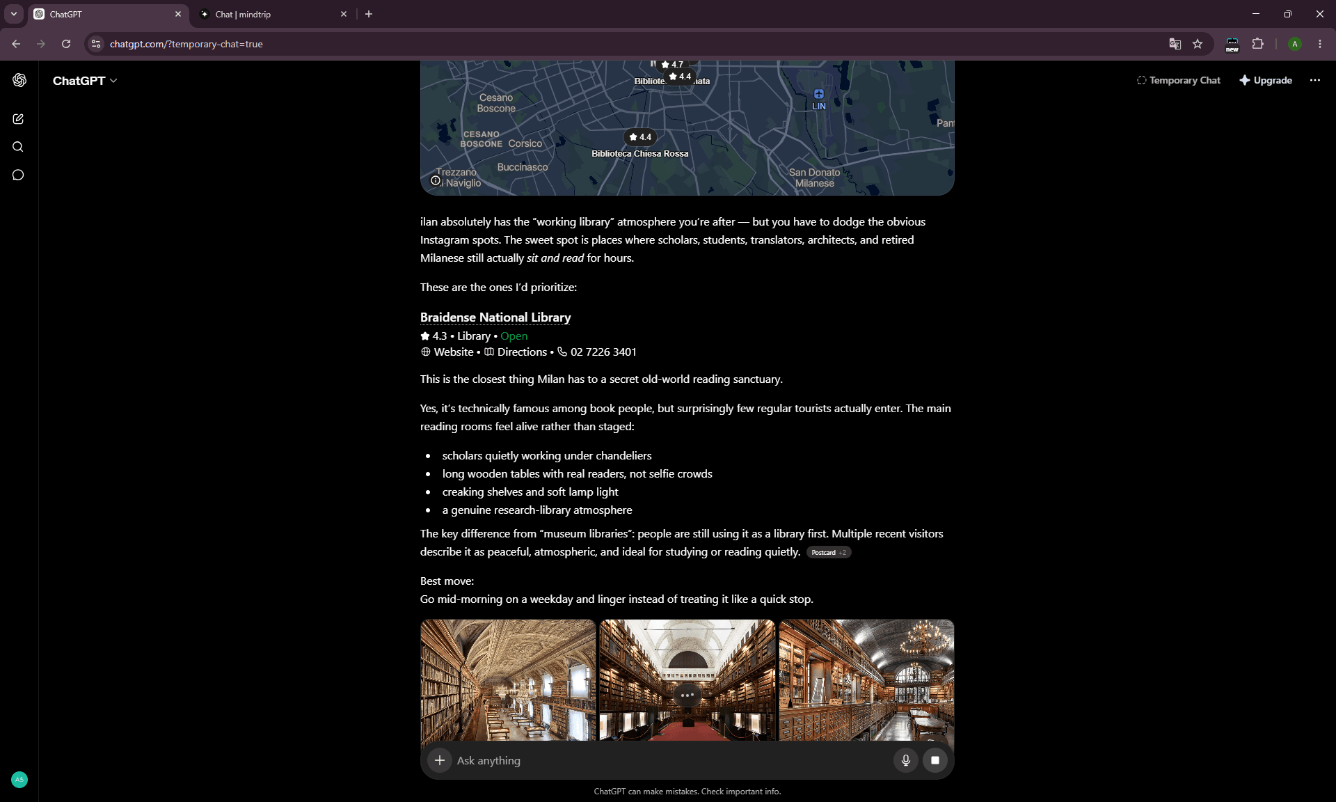Open account avatar at sidebar bottom

[x=19, y=780]
